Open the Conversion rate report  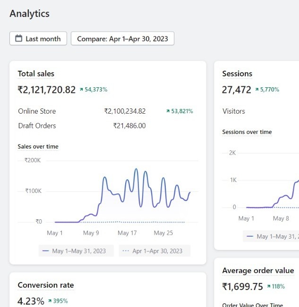(x=46, y=285)
